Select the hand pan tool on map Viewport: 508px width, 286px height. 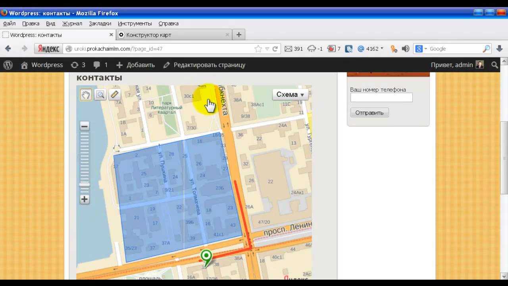point(86,95)
